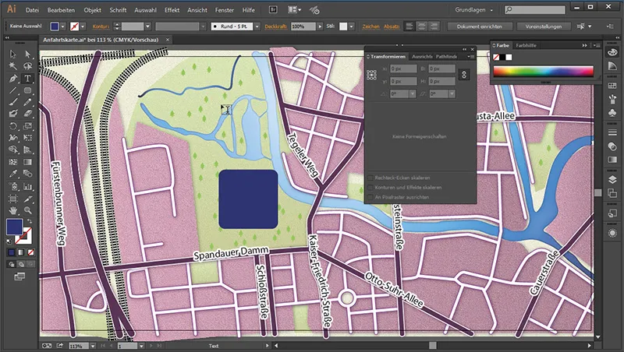
Task: Open stroke weight dropdown next to Kontur
Action: pyautogui.click(x=147, y=26)
